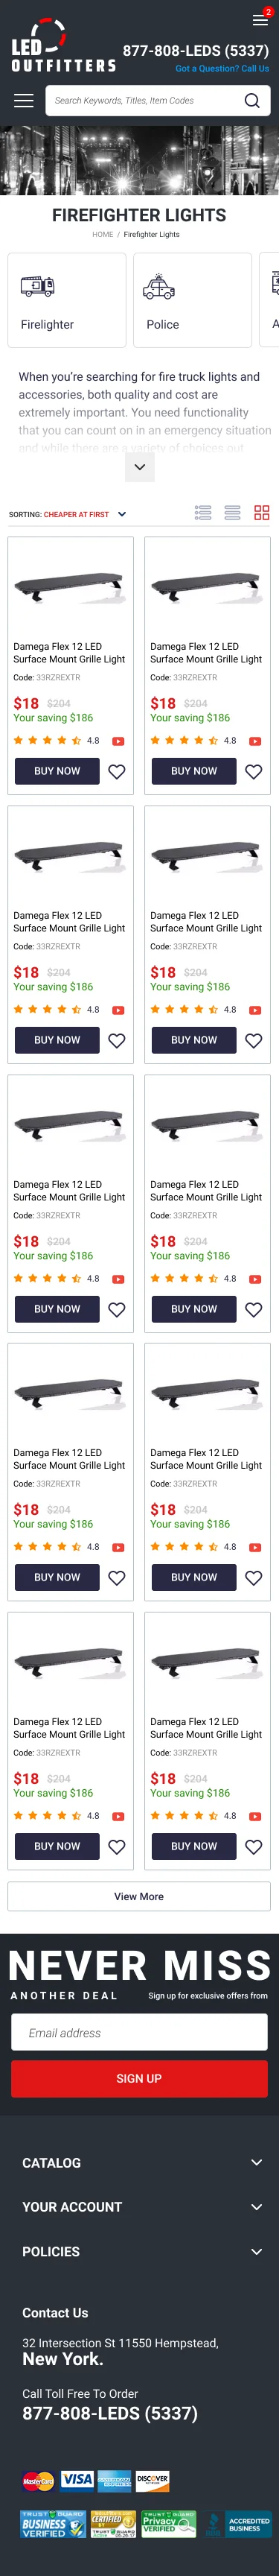Switch to the detailed list view icon
The width and height of the screenshot is (279, 2576).
point(203,513)
